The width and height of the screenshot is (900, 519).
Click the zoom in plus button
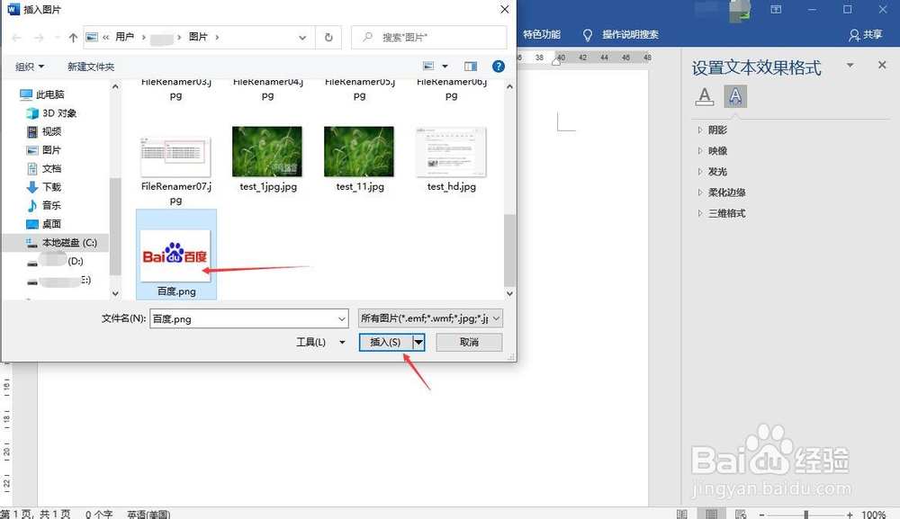(x=850, y=515)
